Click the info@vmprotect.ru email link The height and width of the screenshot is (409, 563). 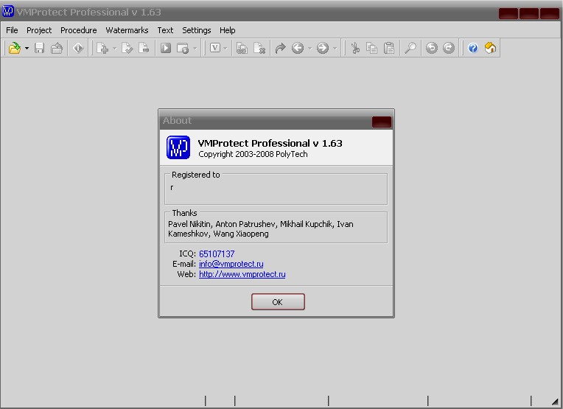tap(231, 264)
